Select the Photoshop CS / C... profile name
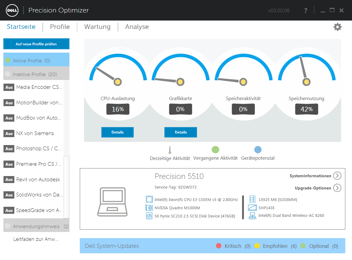Viewport: 352px width, 260px height. 39,149
